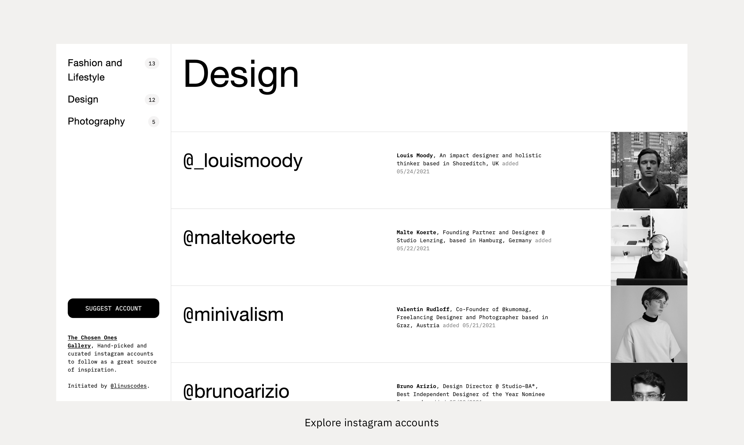The width and height of the screenshot is (744, 445).
Task: Open the @brunoarizio account handle
Action: tap(236, 391)
